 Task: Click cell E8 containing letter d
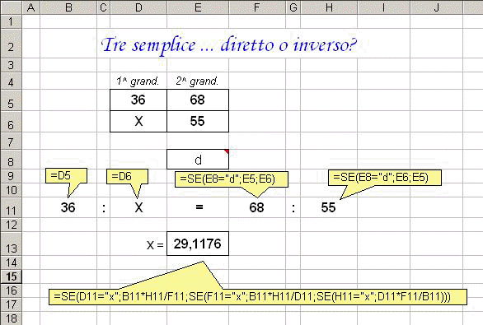198,160
